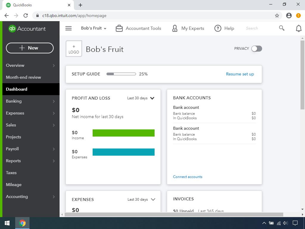305x229 pixels.
Task: Click the QuickBooks Accountant logo
Action: pyautogui.click(x=27, y=29)
